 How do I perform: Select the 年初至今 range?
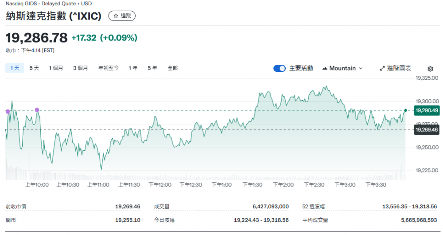pyautogui.click(x=108, y=68)
